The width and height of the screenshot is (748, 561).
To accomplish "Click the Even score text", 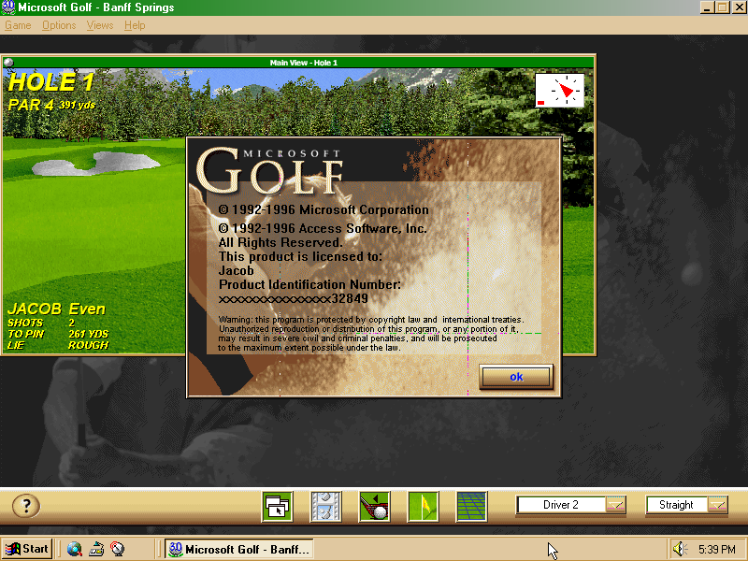I will (87, 309).
